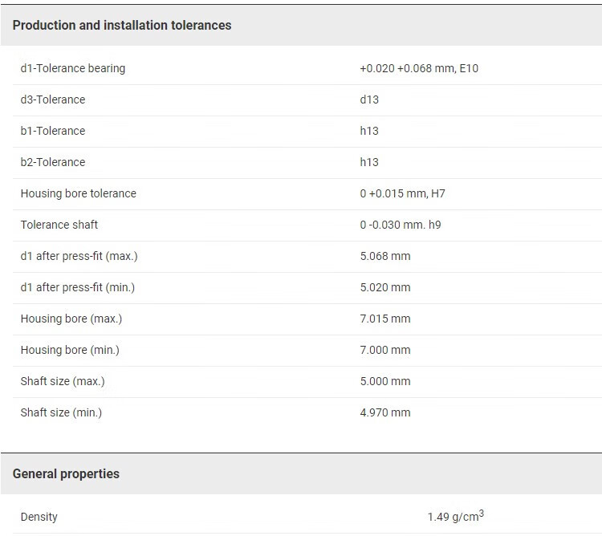Screen dimensions: 602x536
Task: Select the 0 +0.015 mm, H7 value
Action: coord(402,193)
